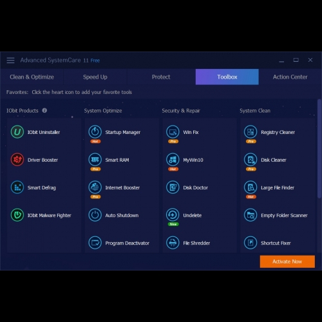Open the Action Center tab
The image size is (322, 322).
click(x=290, y=77)
